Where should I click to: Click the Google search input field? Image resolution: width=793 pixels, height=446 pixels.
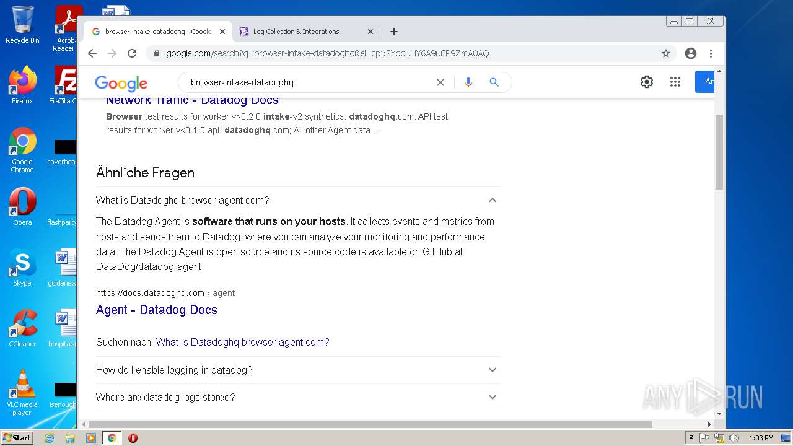310,82
